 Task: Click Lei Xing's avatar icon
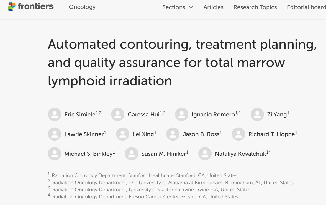coord(123,134)
